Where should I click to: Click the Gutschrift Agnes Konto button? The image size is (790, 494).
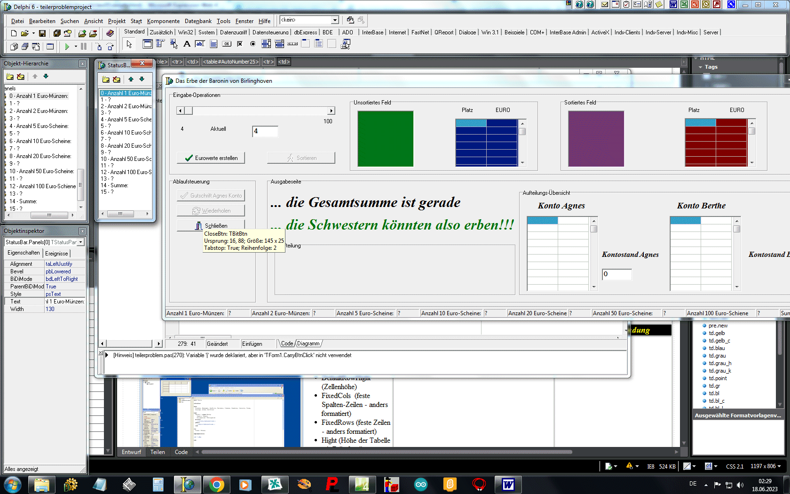click(211, 196)
